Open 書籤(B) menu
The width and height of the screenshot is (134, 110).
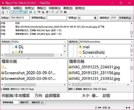point(68,8)
